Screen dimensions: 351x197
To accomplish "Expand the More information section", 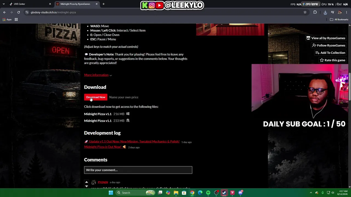I will (x=98, y=75).
